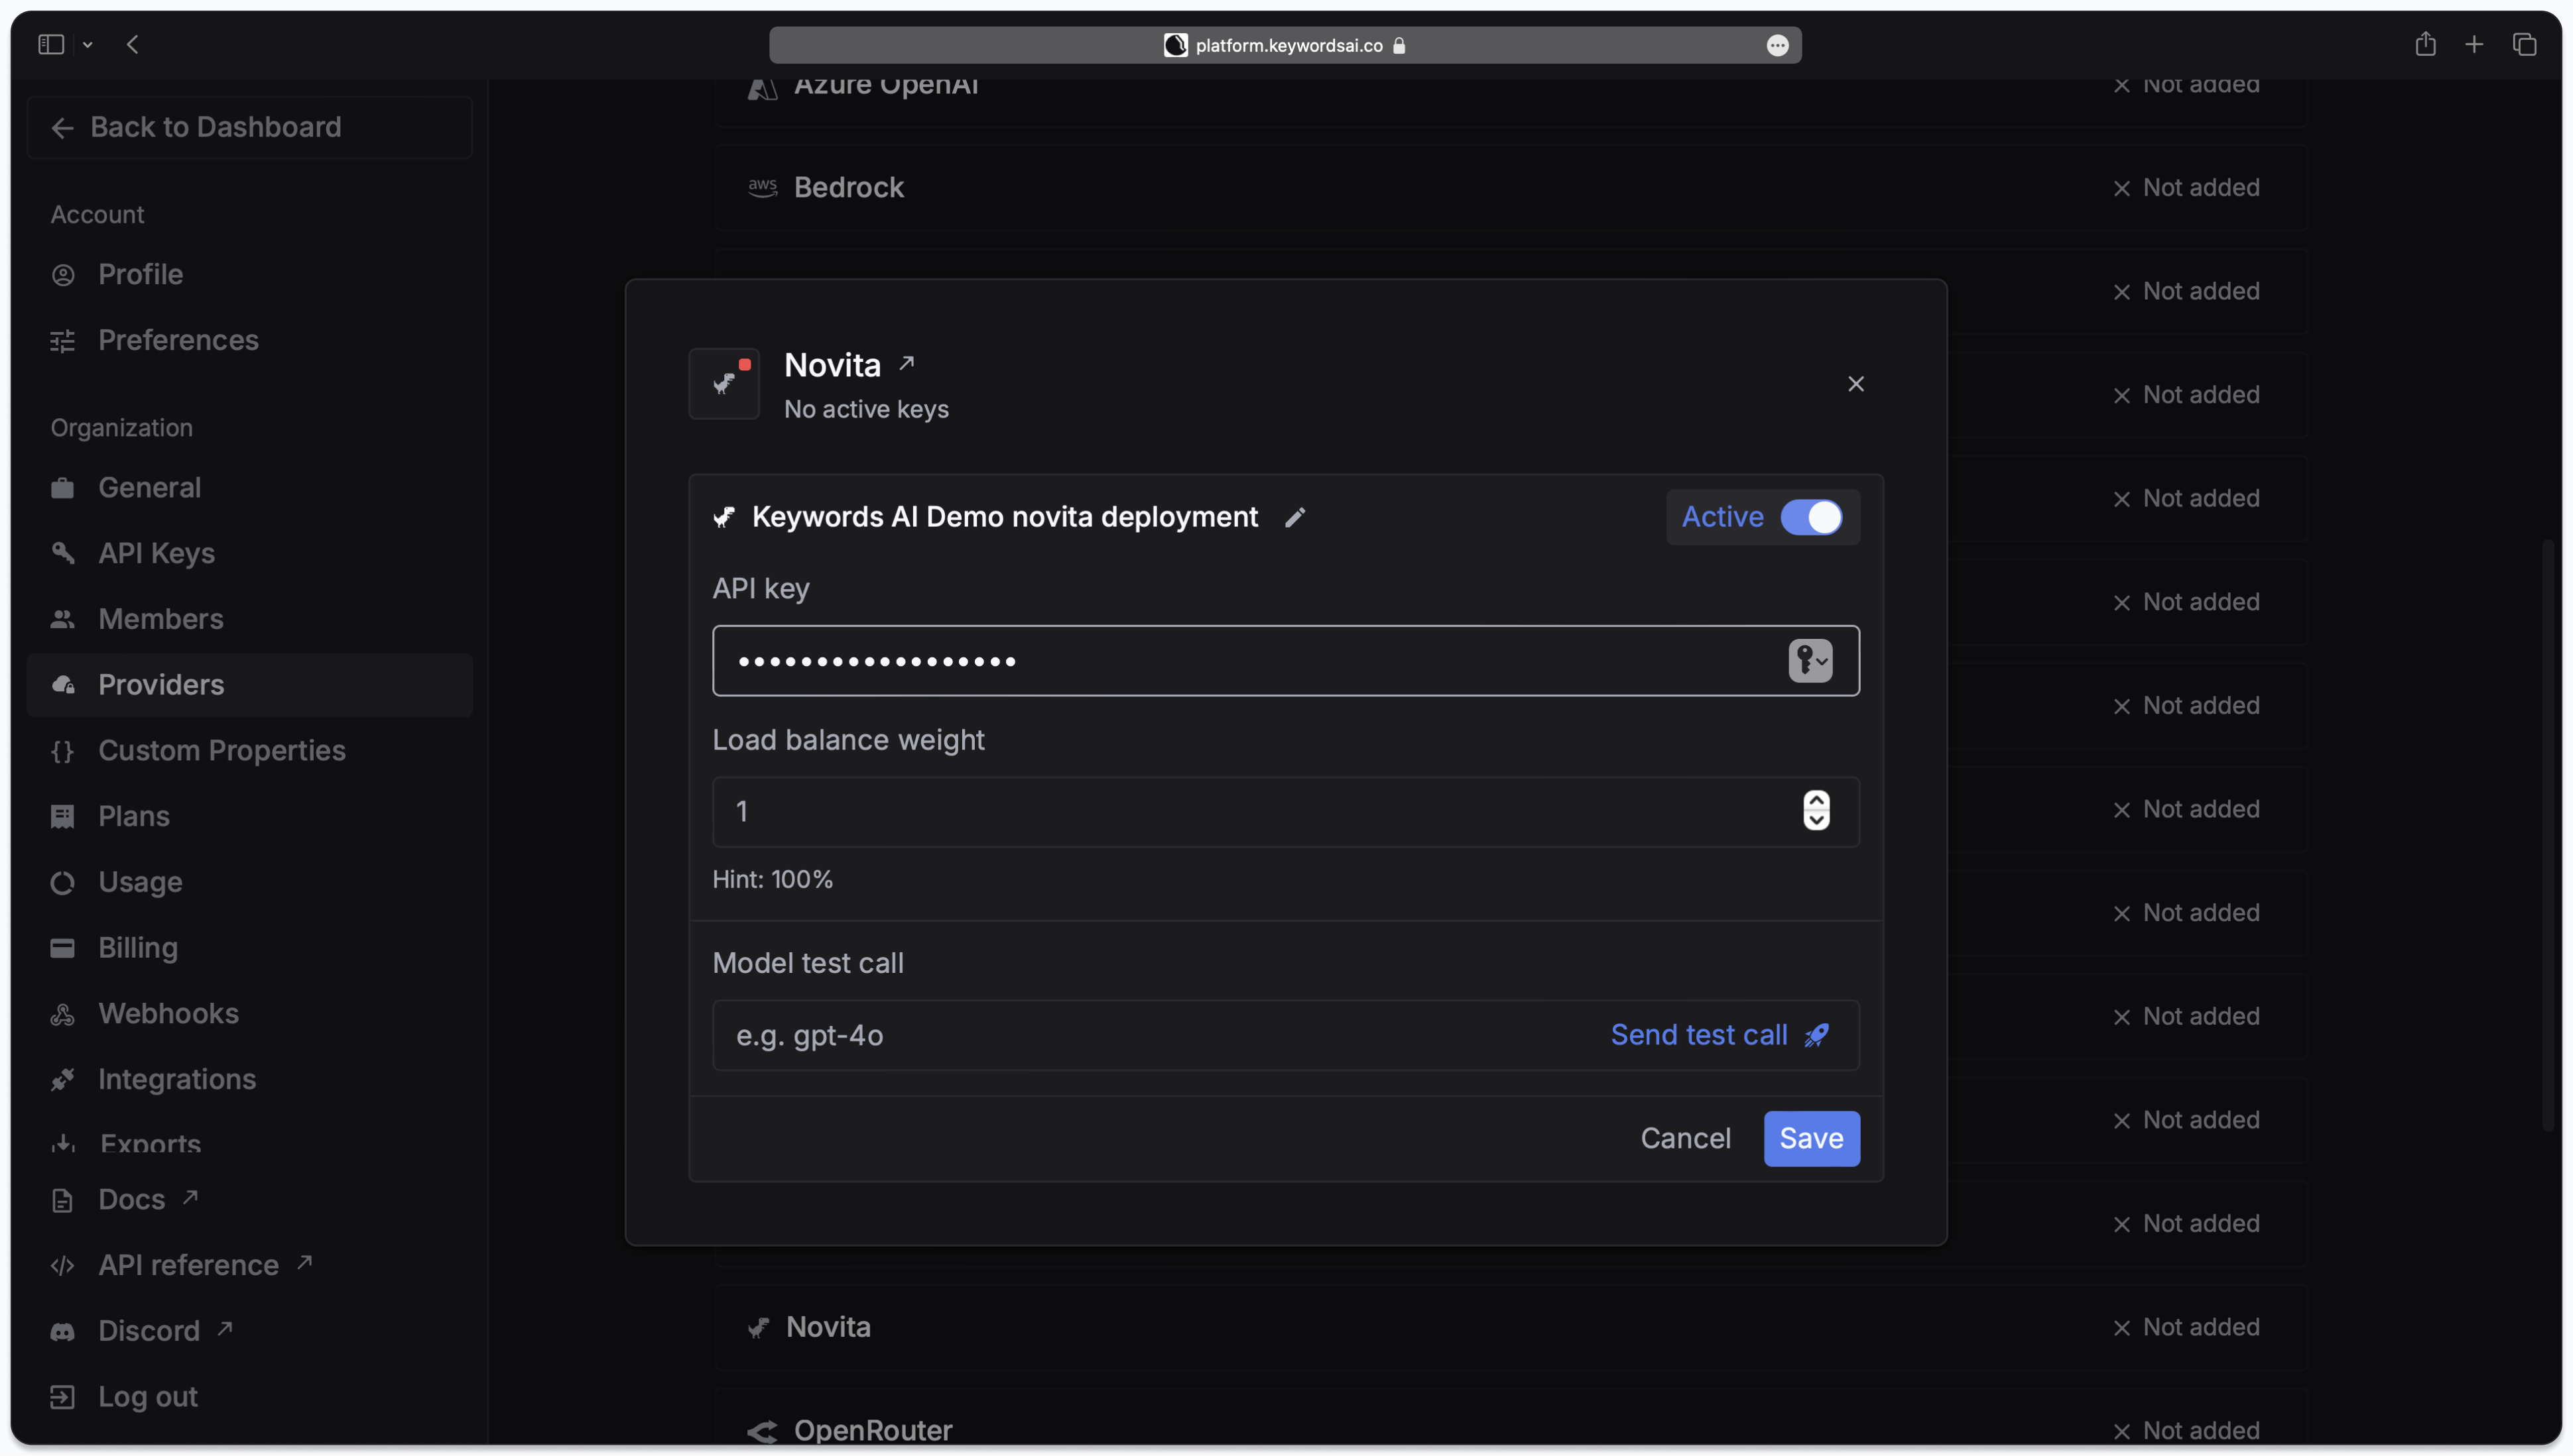
Task: Click the AWS icon beside Bedrock
Action: (x=763, y=188)
